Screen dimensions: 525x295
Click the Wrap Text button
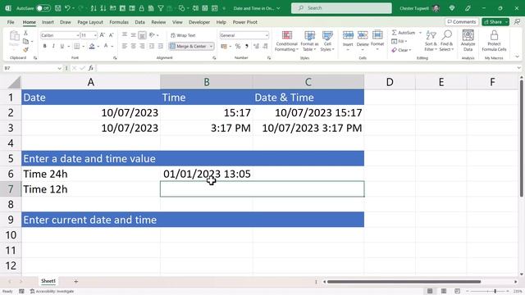point(183,35)
